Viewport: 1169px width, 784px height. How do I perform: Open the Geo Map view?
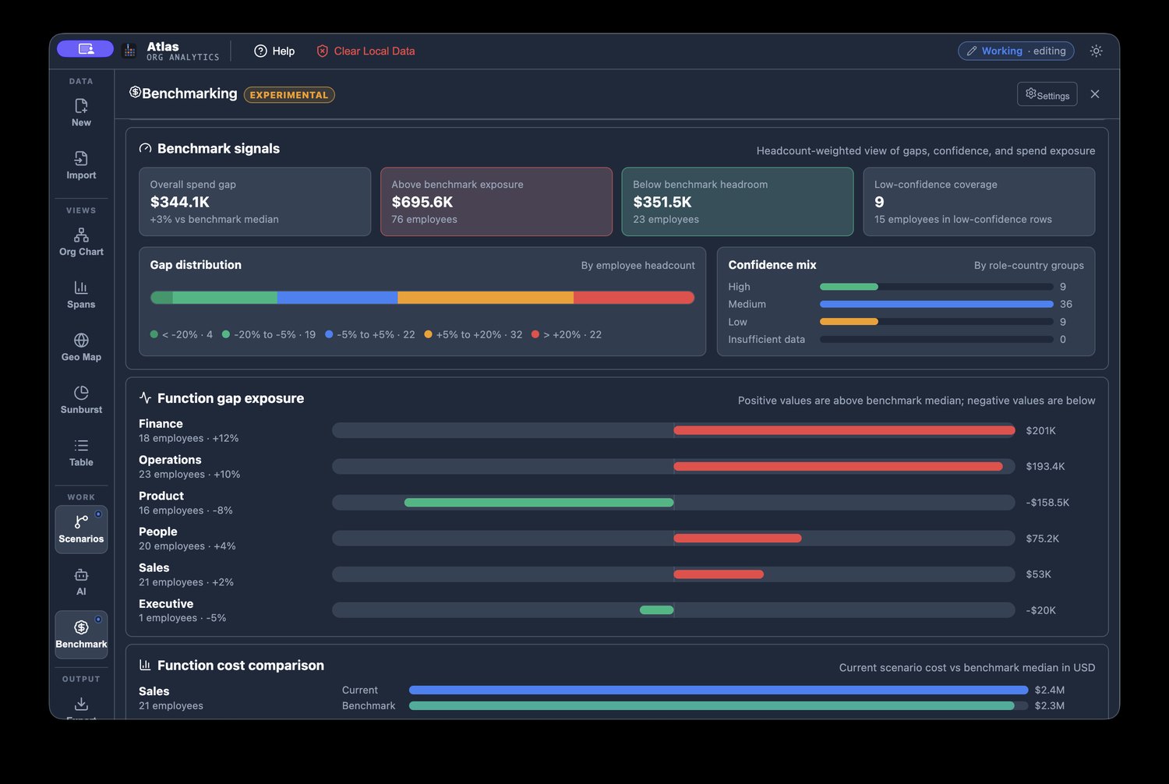point(81,347)
